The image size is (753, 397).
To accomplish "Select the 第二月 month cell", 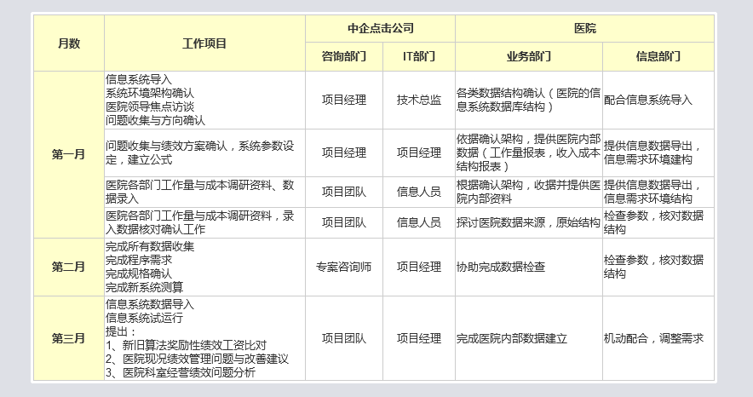I will [x=69, y=267].
